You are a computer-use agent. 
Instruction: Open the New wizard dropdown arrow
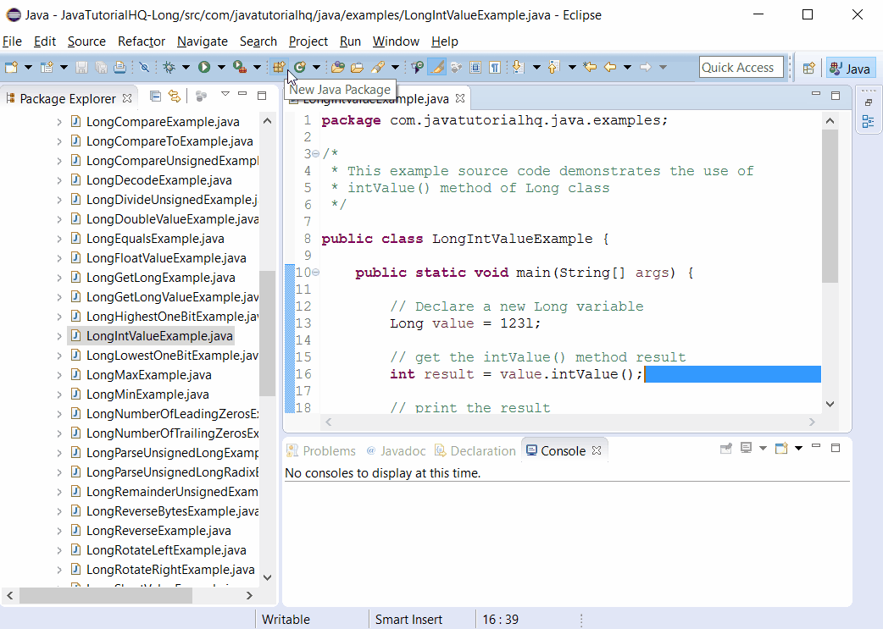pyautogui.click(x=26, y=66)
